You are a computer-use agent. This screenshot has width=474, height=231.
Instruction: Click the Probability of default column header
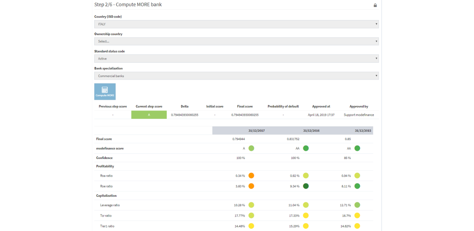283,106
